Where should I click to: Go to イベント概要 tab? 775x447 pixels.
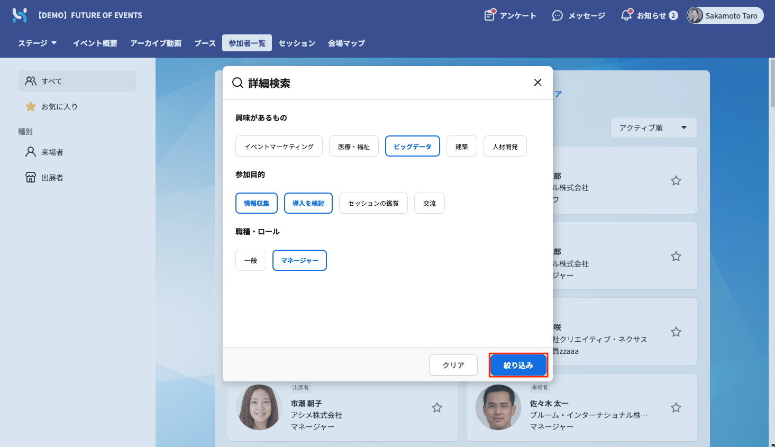tap(95, 43)
